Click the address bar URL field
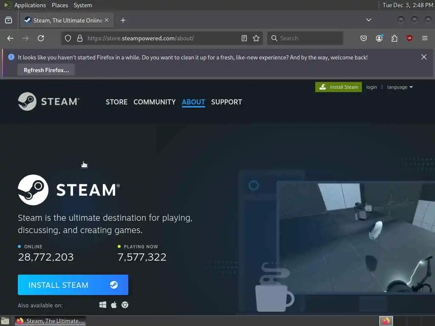The width and height of the screenshot is (435, 326). point(161,38)
